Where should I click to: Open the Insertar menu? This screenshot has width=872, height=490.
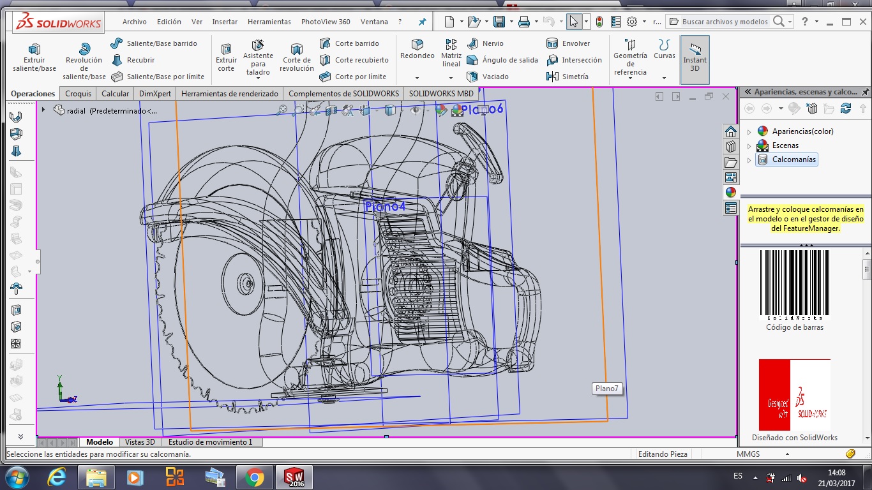point(225,22)
